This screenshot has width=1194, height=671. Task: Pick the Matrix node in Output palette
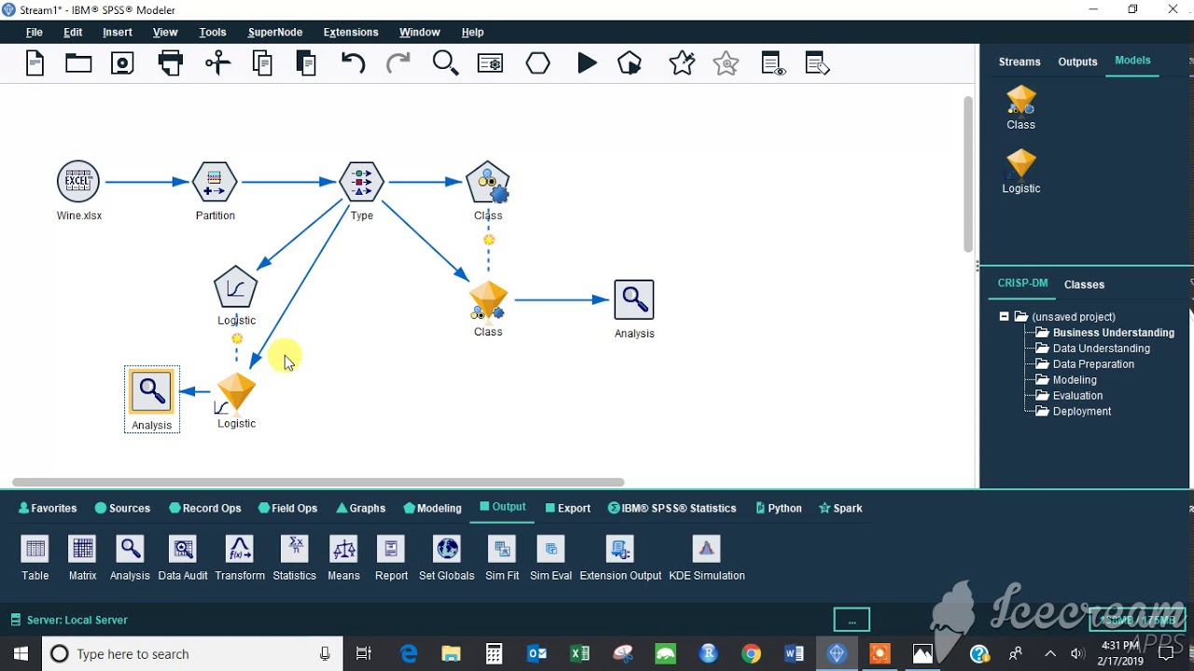pyautogui.click(x=83, y=557)
